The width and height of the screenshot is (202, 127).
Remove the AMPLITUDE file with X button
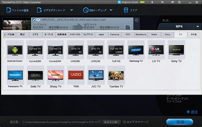pyautogui.click(x=136, y=20)
